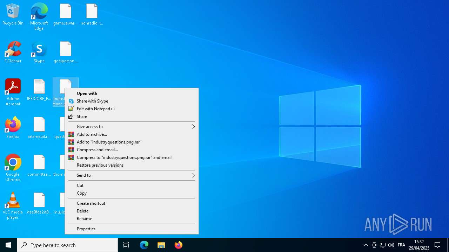Click Open with in context menu
This screenshot has width=449, height=252.
click(x=132, y=93)
